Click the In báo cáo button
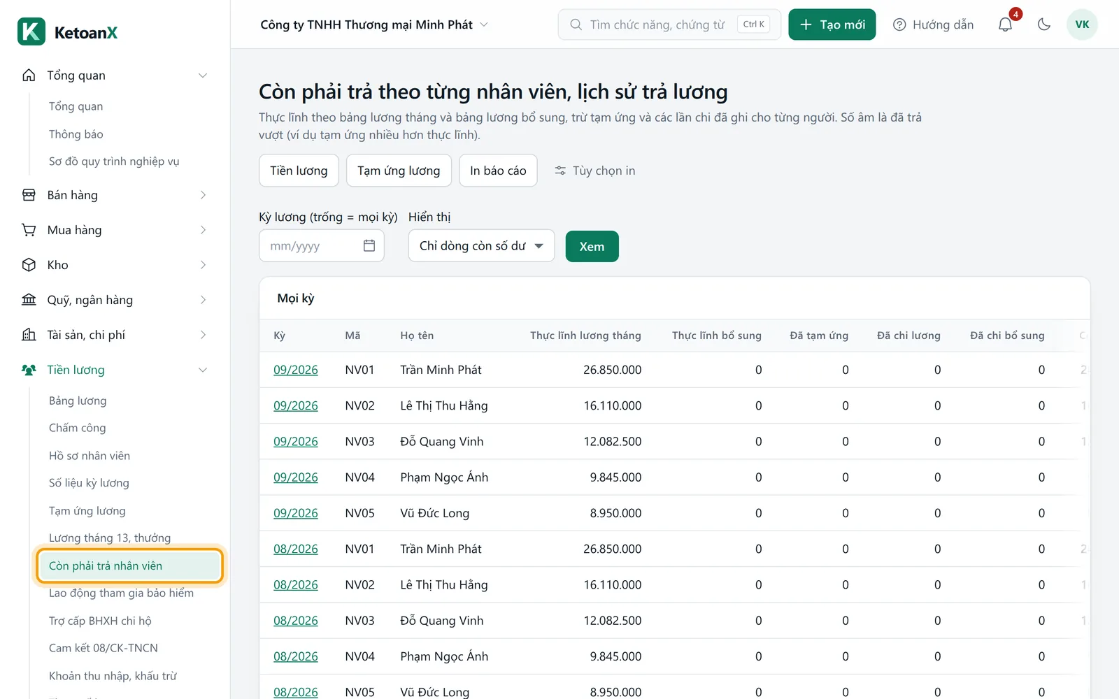This screenshot has width=1119, height=699. coord(498,171)
